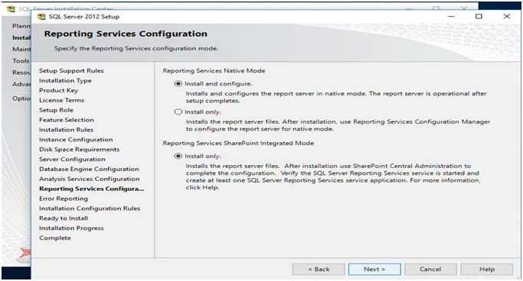Open Planning page in Installation Center window
523x281 pixels.
pyautogui.click(x=21, y=26)
